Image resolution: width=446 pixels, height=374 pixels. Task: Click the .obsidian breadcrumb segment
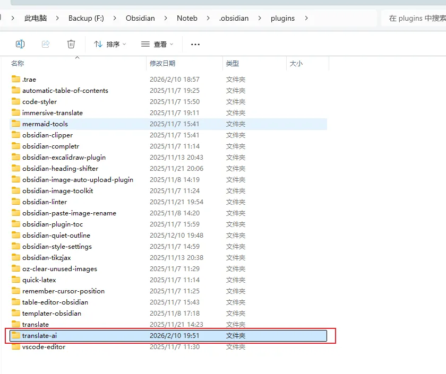pyautogui.click(x=234, y=18)
